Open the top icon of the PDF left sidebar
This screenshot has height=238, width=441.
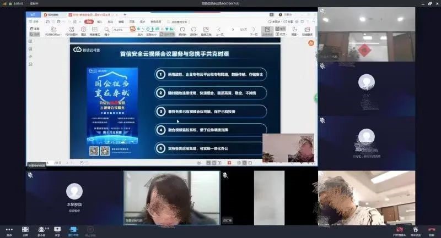point(30,41)
